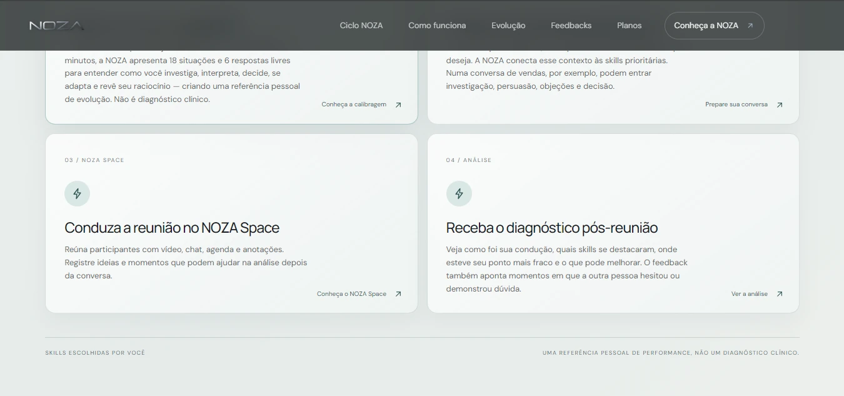Click arrow icon beside Prepare sua conversa
The image size is (844, 396).
coord(780,105)
